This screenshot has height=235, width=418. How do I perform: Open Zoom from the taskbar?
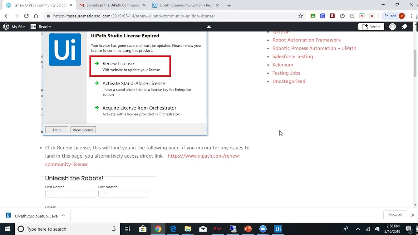[x=263, y=229]
